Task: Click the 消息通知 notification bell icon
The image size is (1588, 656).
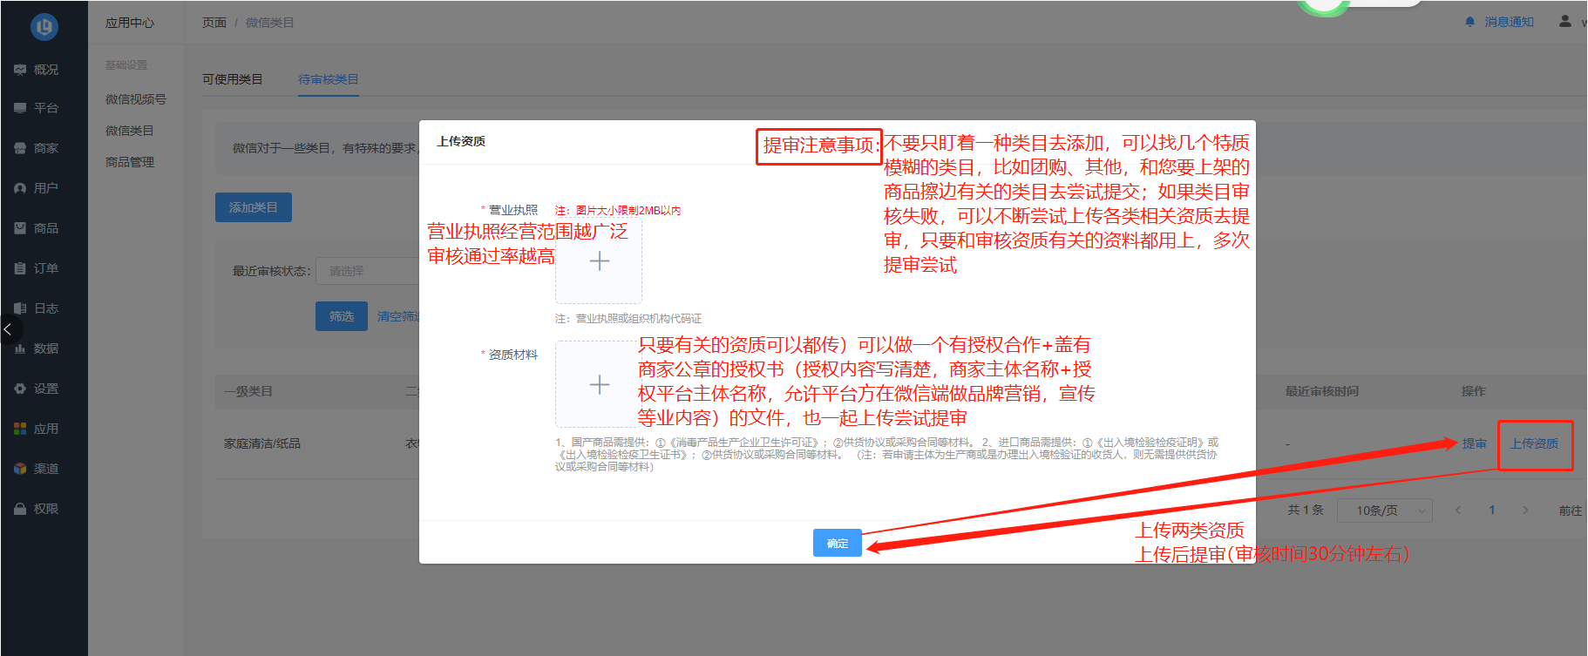Action: click(1470, 22)
